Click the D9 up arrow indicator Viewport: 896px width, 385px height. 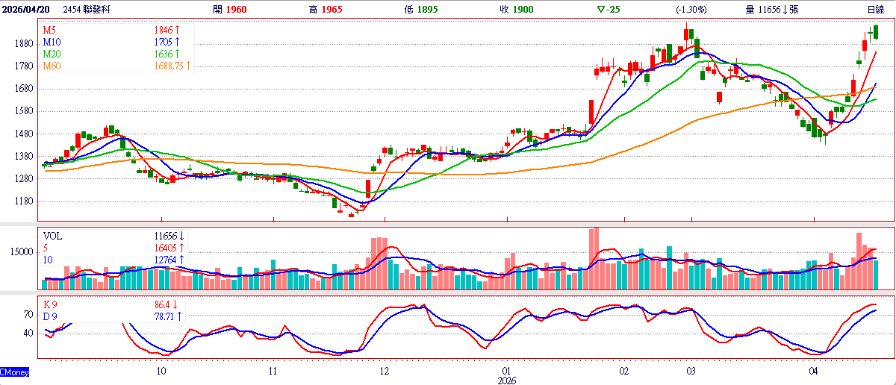coord(180,317)
